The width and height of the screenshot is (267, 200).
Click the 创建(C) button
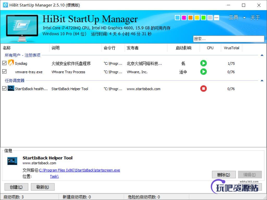point(16,187)
